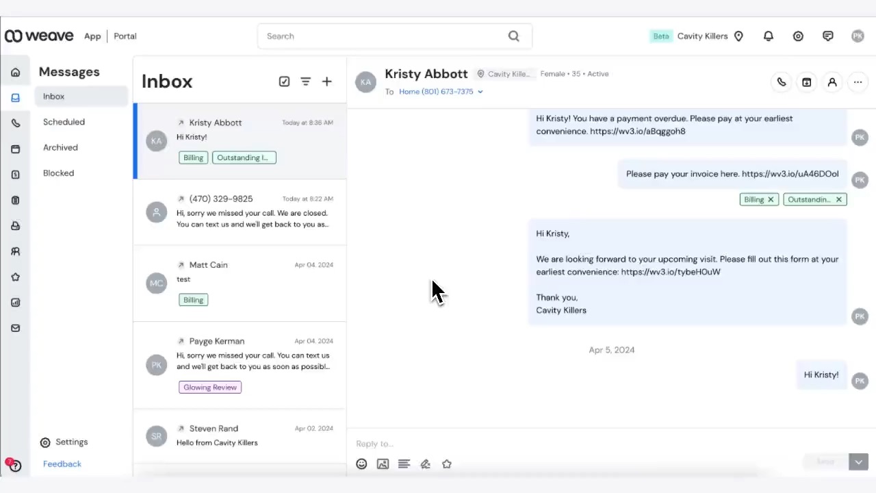Image resolution: width=876 pixels, height=493 pixels.
Task: Open message templates icon in reply toolbar
Action: (404, 464)
